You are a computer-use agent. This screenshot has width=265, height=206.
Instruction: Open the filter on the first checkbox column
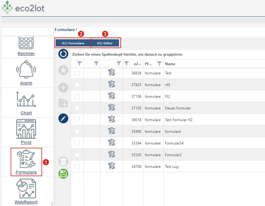79,64
